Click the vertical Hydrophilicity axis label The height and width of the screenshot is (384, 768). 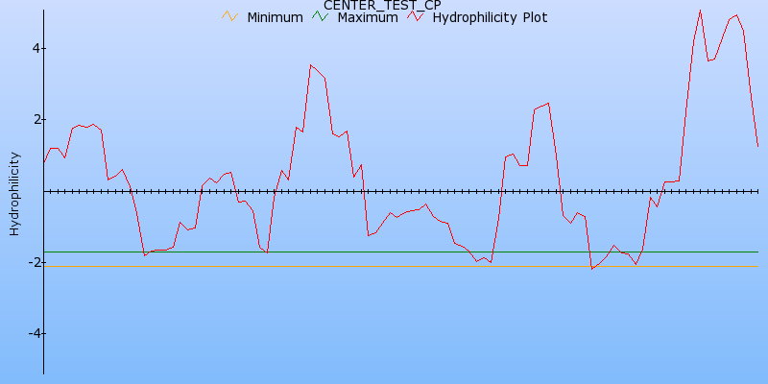point(14,192)
